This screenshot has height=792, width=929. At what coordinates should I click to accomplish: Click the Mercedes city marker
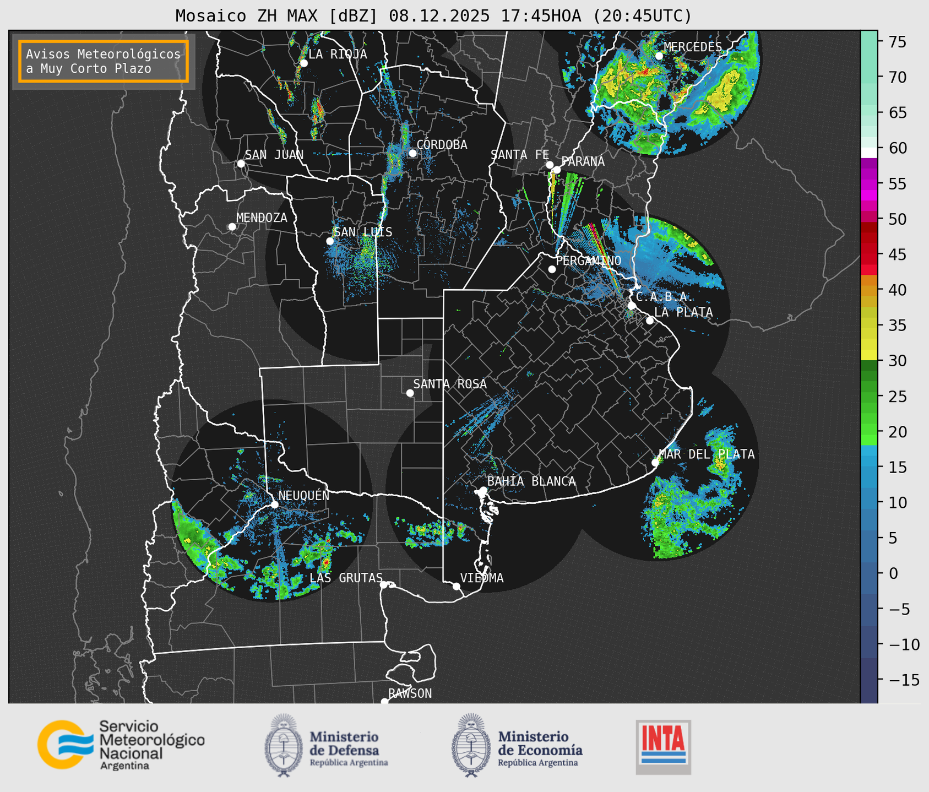(x=659, y=56)
